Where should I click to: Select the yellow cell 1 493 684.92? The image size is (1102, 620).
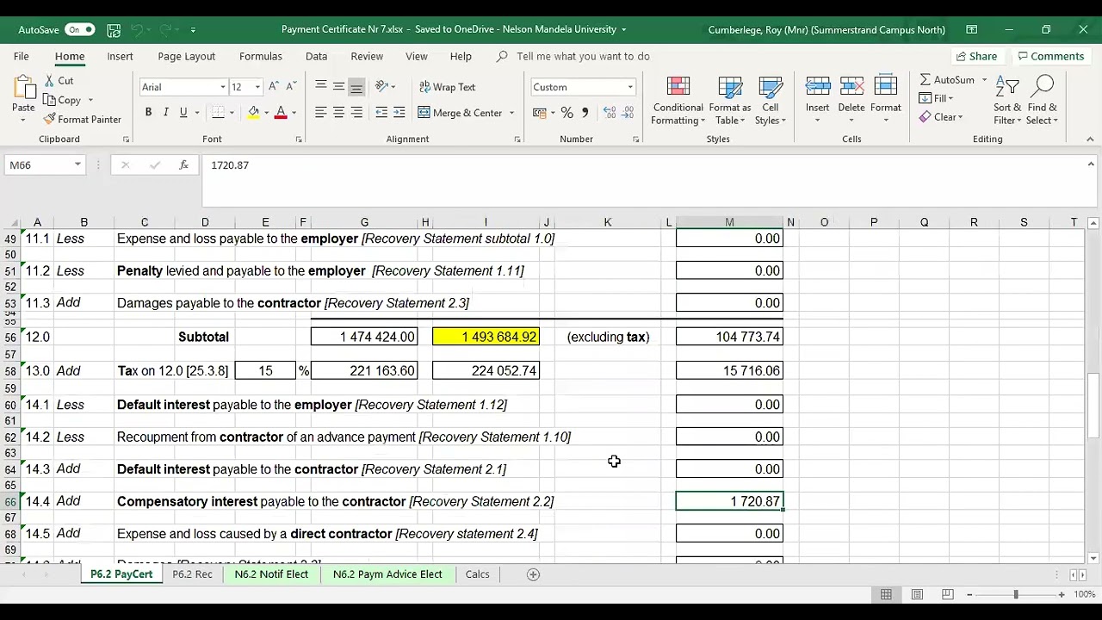tap(486, 337)
